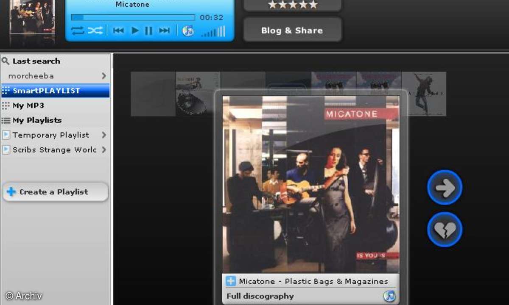Skip to the next suggestion with the arrow button
The height and width of the screenshot is (305, 509).
[x=445, y=187]
